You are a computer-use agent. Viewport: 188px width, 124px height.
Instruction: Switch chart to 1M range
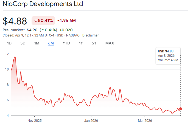click(x=37, y=43)
